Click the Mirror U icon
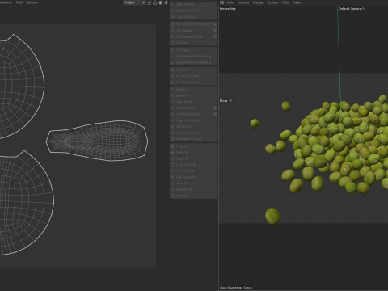 point(172,90)
